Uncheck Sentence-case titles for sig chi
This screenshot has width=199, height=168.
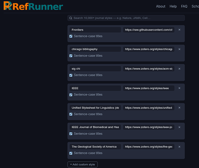pos(71,75)
